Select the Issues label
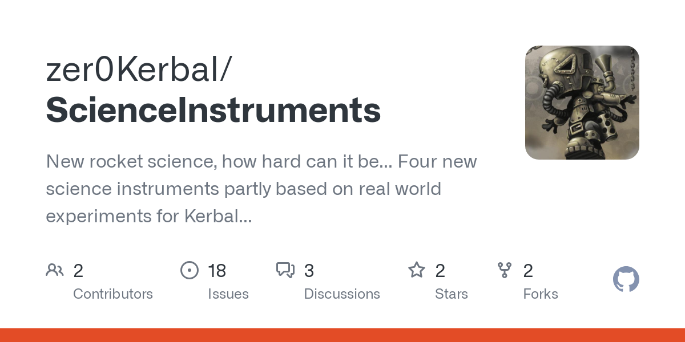 (228, 294)
